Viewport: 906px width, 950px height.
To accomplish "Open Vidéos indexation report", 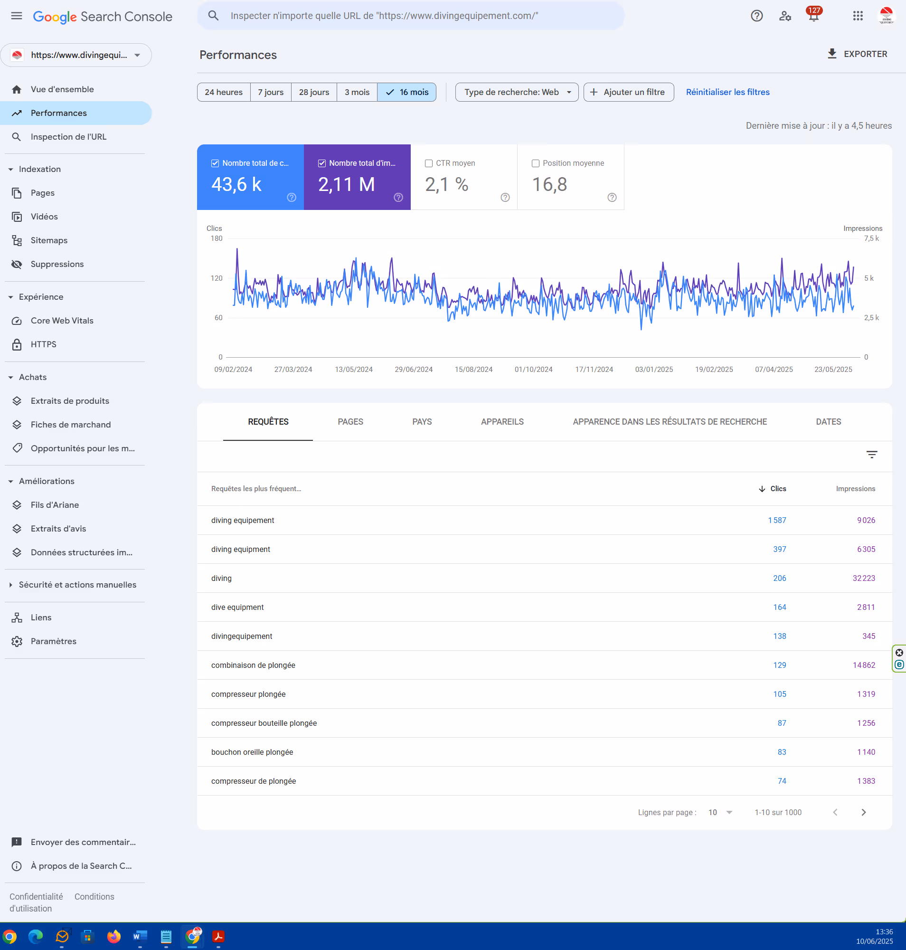I will [x=76, y=217].
